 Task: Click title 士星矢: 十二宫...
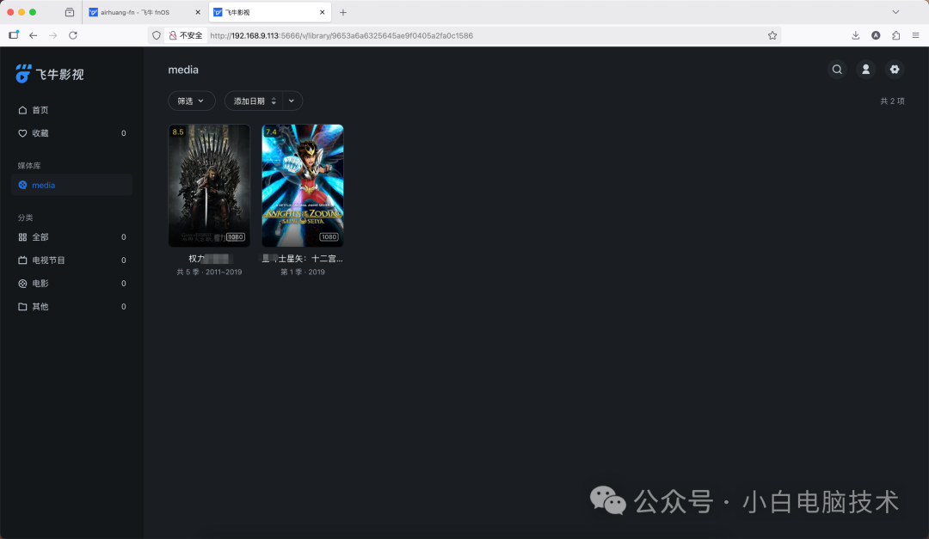coord(303,258)
